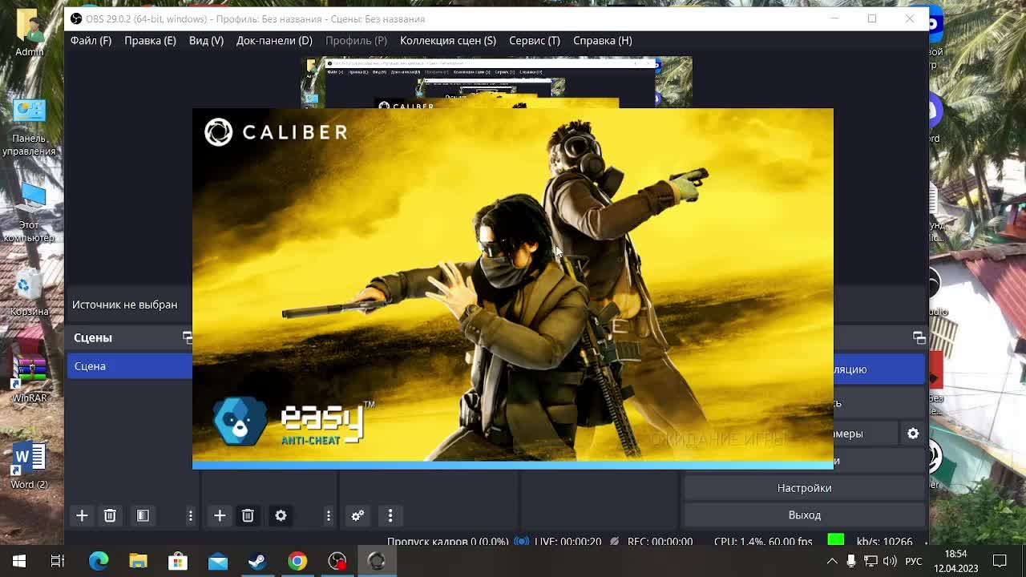Open the Док-панели menu

pyautogui.click(x=274, y=40)
